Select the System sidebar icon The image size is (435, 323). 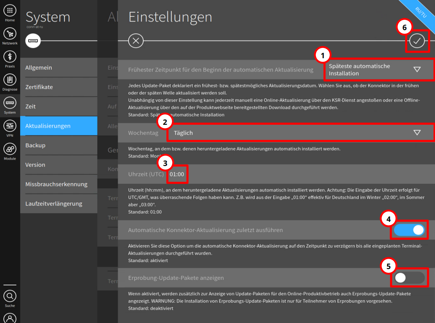(x=10, y=103)
